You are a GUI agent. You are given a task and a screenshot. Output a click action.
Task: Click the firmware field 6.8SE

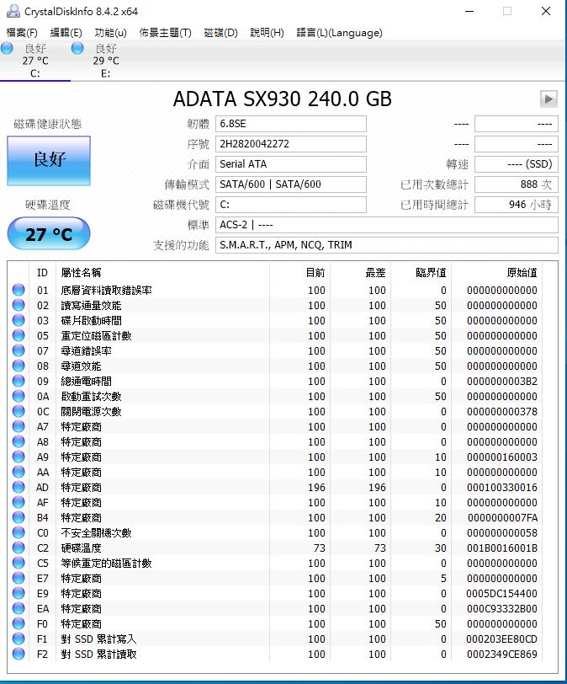(291, 124)
